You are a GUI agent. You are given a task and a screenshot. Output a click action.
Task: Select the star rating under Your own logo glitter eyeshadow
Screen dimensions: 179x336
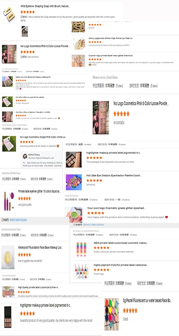click(96, 213)
